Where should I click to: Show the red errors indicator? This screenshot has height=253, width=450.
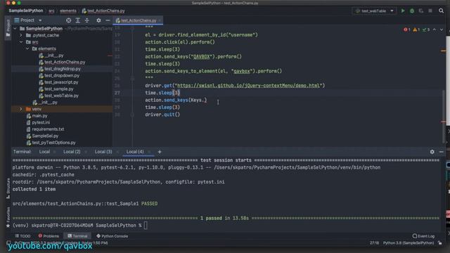pos(406,30)
